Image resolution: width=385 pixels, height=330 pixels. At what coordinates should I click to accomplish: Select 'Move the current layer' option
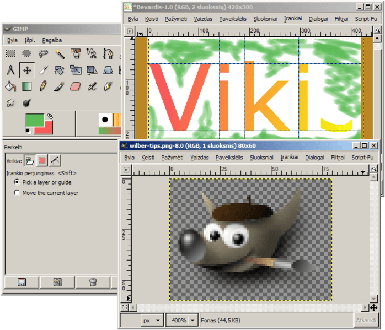(17, 193)
